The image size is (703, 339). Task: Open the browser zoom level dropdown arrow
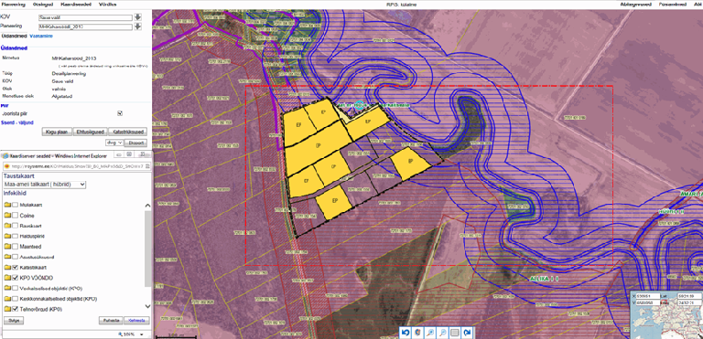pyautogui.click(x=142, y=334)
